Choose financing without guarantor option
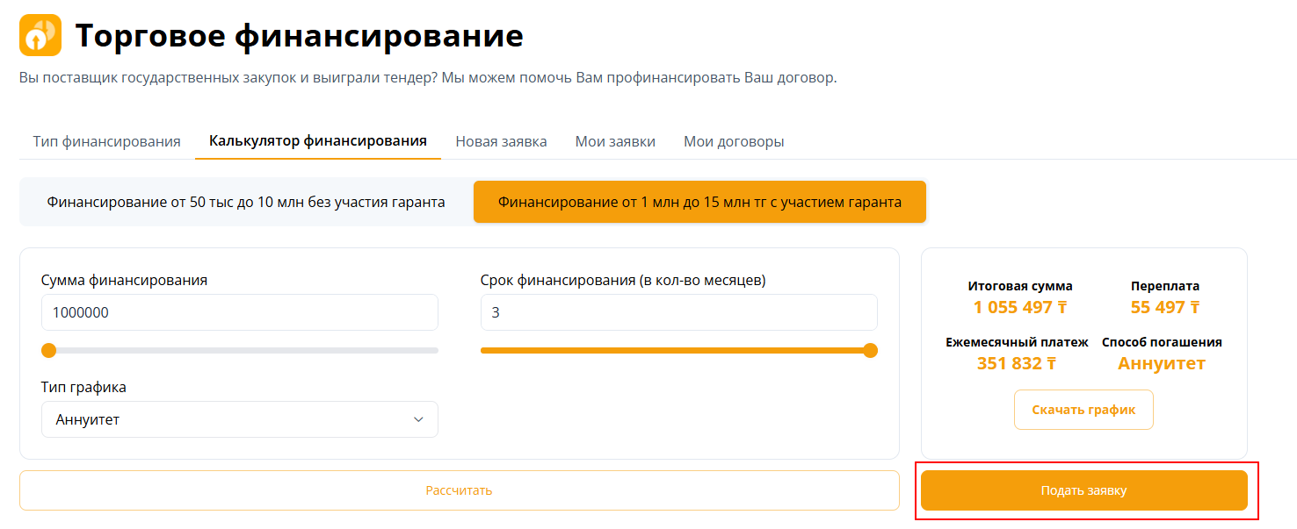The height and width of the screenshot is (529, 1297). pos(246,202)
